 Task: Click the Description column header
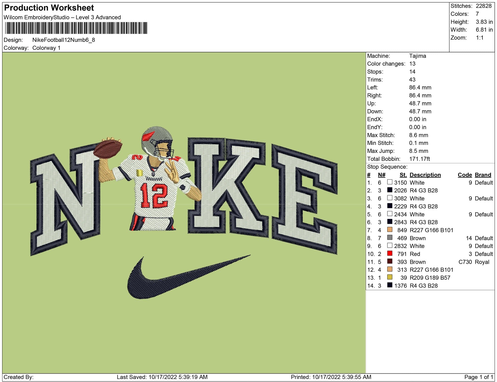[425, 175]
